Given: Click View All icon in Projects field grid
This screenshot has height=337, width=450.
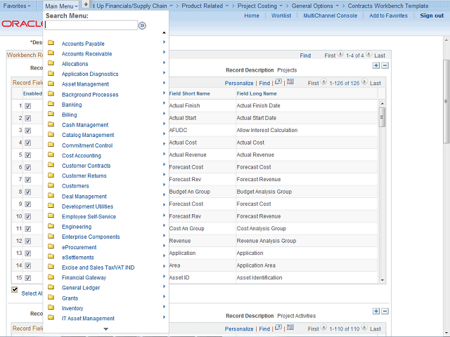Looking at the screenshot, I should (278, 82).
